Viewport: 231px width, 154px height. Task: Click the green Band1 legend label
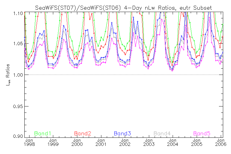click(x=43, y=134)
